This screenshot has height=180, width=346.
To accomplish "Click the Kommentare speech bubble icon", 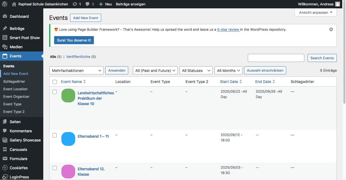I will tap(5, 131).
